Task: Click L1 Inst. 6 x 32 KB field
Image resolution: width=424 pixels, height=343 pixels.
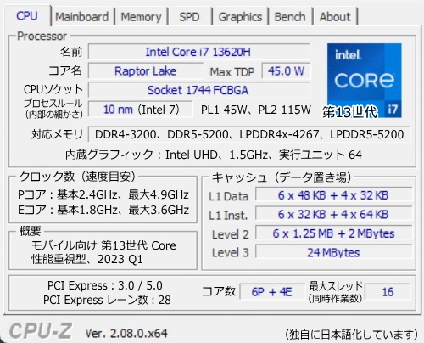Action: click(333, 214)
